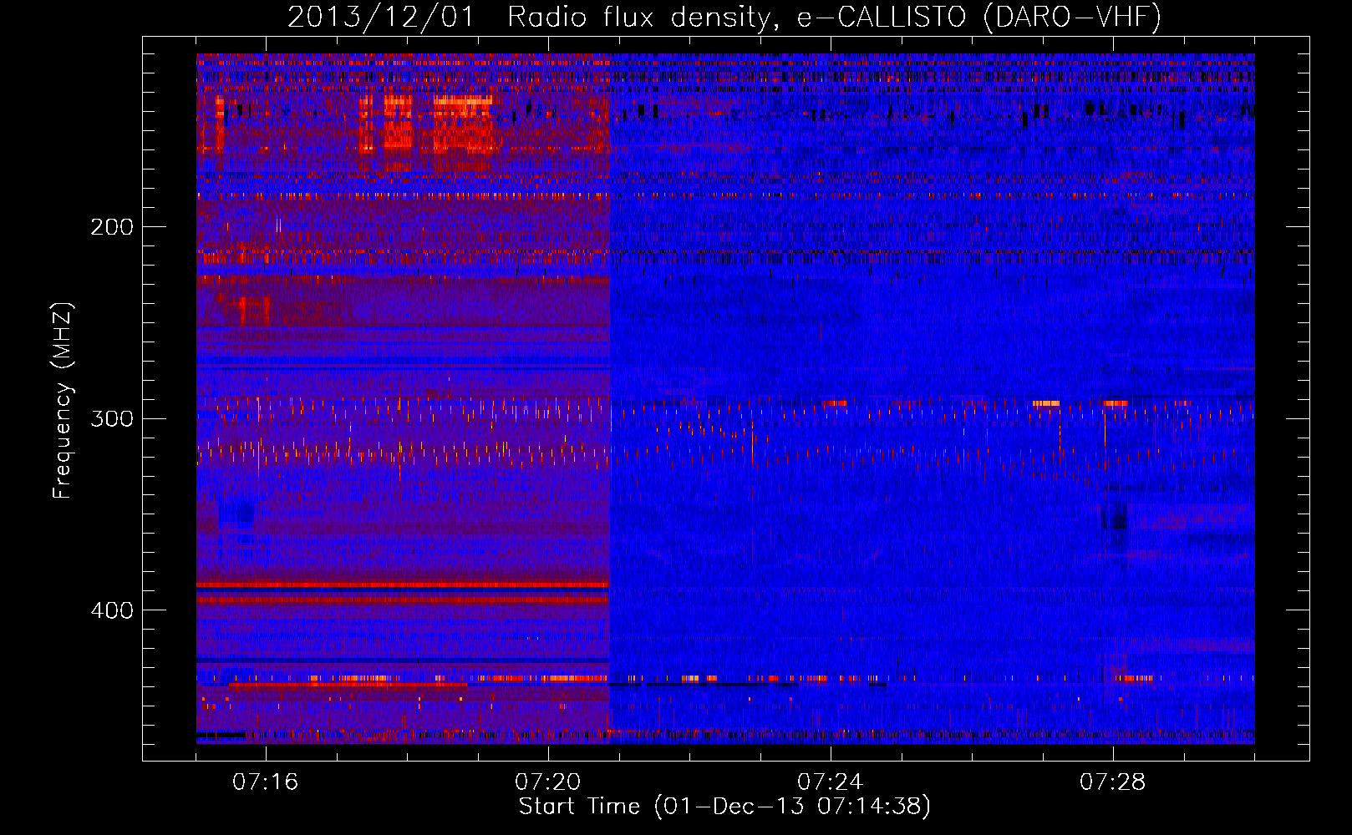This screenshot has width=1352, height=835.
Task: Click the plot title '2013/12/01 Radio flux density'
Action: [x=724, y=17]
